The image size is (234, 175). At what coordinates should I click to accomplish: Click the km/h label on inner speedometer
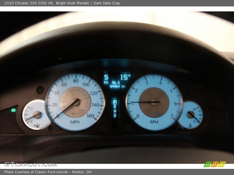tap(75, 113)
